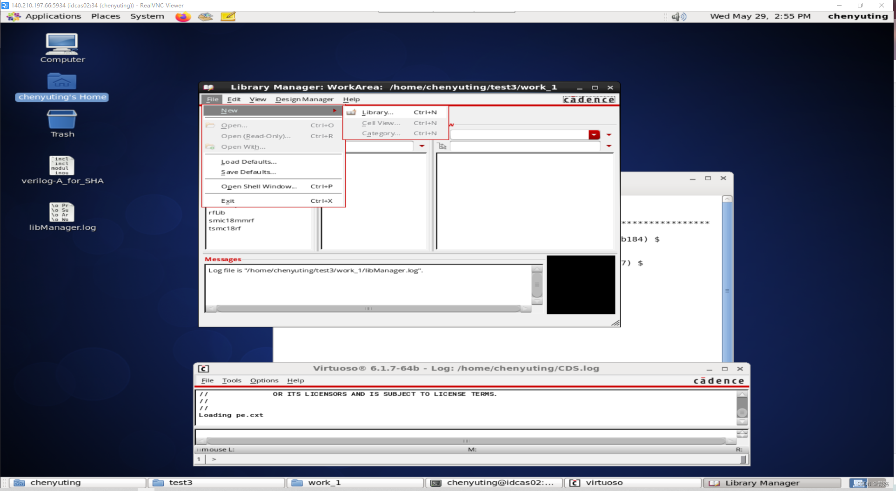896x491 pixels.
Task: Open chenyuting's Home folder icon
Action: click(62, 87)
